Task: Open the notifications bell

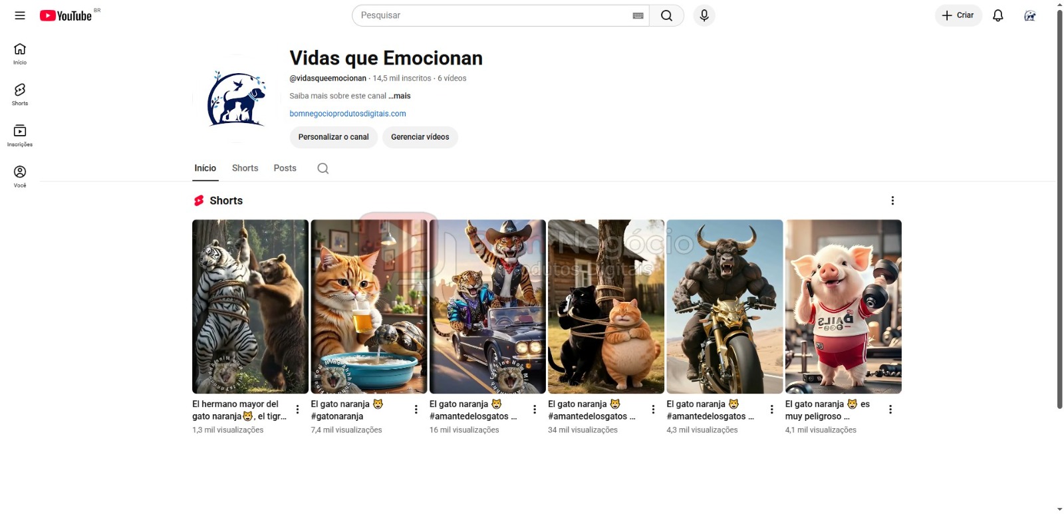Action: (997, 15)
